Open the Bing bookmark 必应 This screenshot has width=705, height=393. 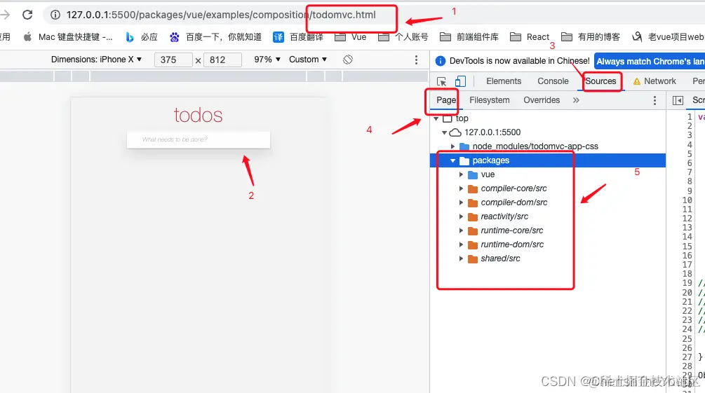click(141, 37)
